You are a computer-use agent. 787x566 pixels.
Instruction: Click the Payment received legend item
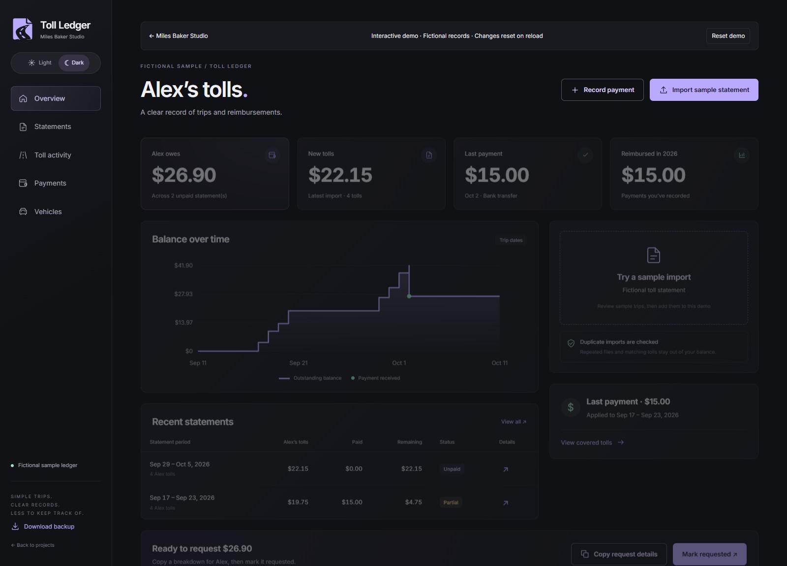[375, 378]
